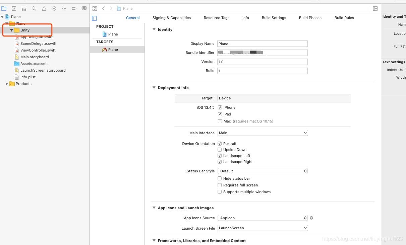
Task: Collapse the Deployment Info section
Action: click(154, 88)
